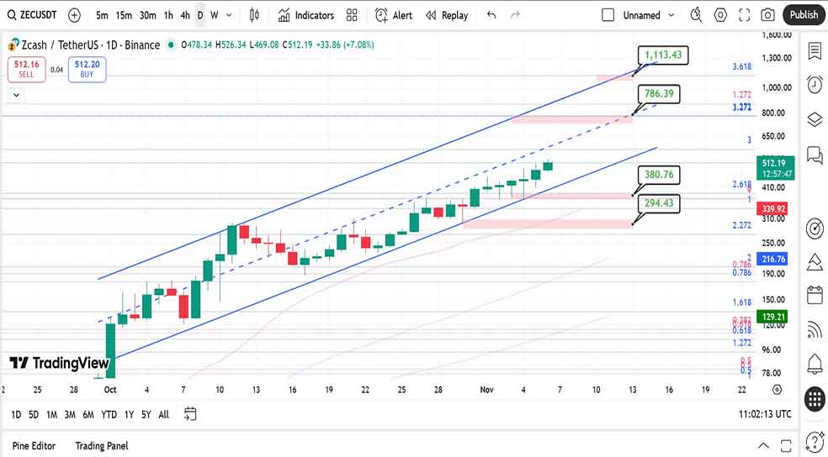This screenshot has width=828, height=457.
Task: Open the timeframe interval dropdown arrow
Action: pyautogui.click(x=229, y=15)
